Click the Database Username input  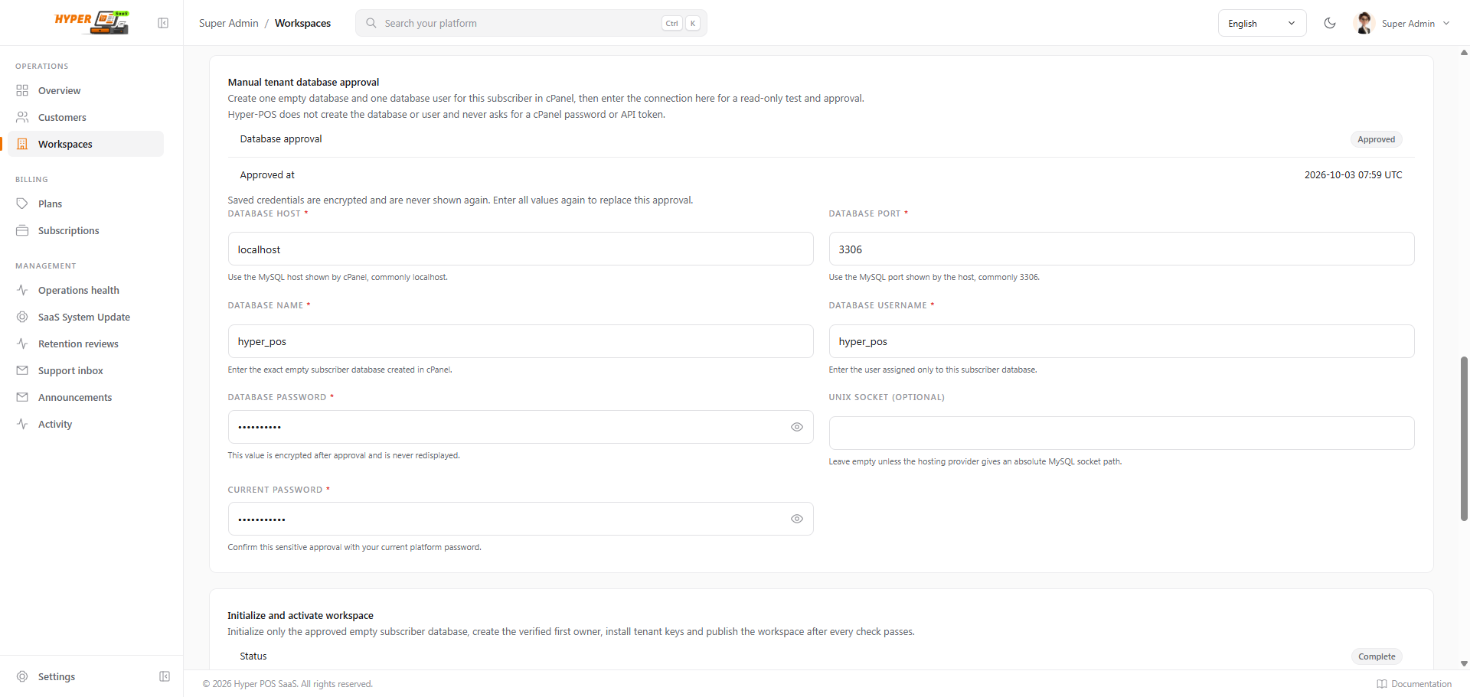1122,341
